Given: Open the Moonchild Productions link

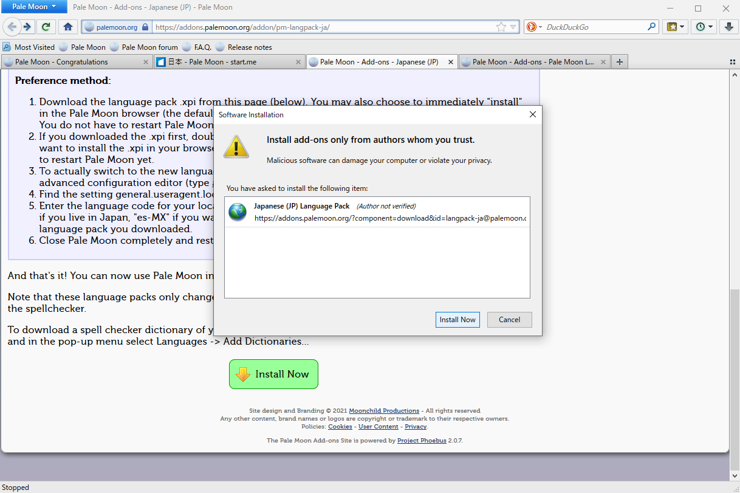Looking at the screenshot, I should pos(384,411).
